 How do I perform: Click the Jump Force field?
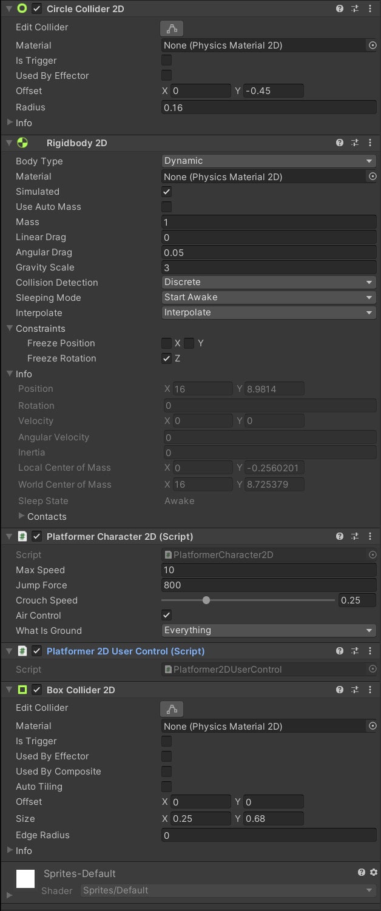click(269, 585)
